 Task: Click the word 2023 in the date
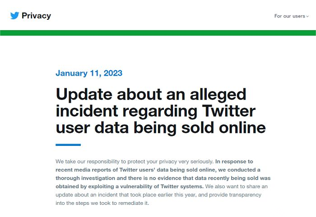(113, 73)
